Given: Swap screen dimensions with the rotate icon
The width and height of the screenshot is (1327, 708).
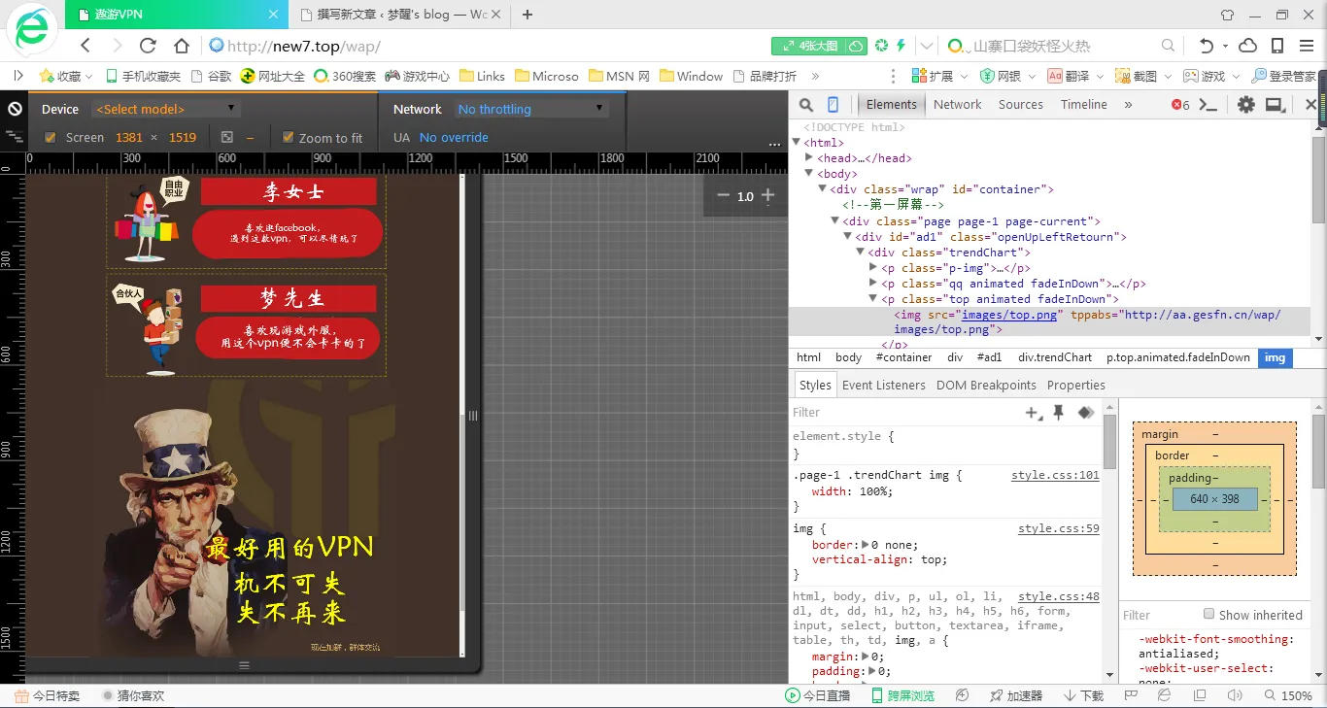Looking at the screenshot, I should point(226,138).
